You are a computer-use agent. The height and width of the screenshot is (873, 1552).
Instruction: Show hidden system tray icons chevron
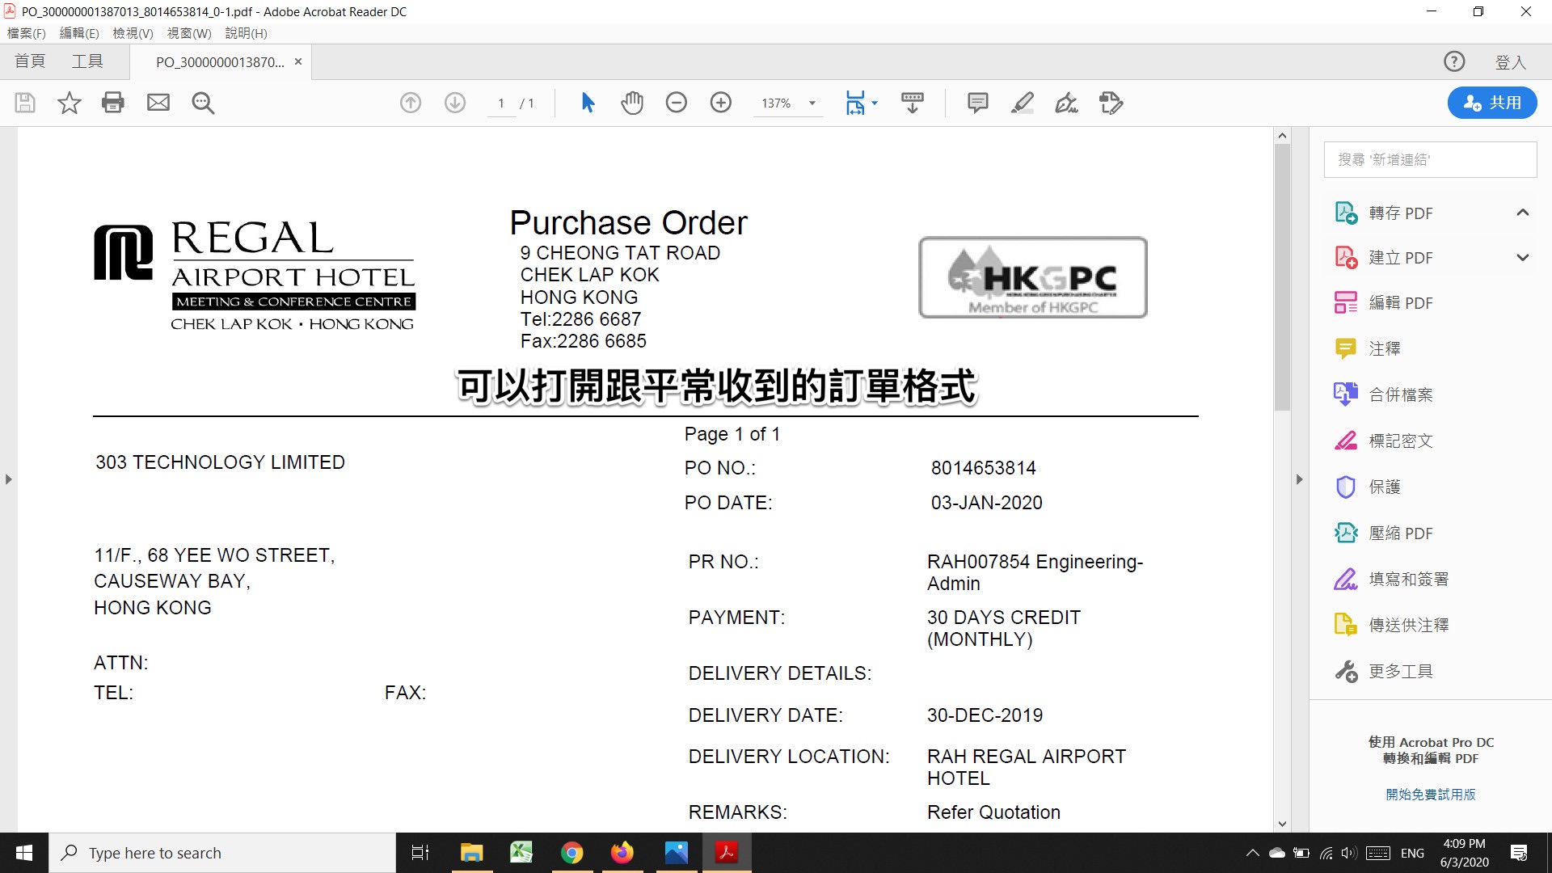tap(1252, 853)
